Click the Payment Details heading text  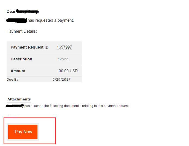point(22,31)
